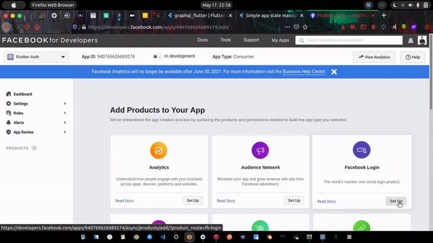Open the Apple logo menu

pyautogui.click(x=14, y=5)
